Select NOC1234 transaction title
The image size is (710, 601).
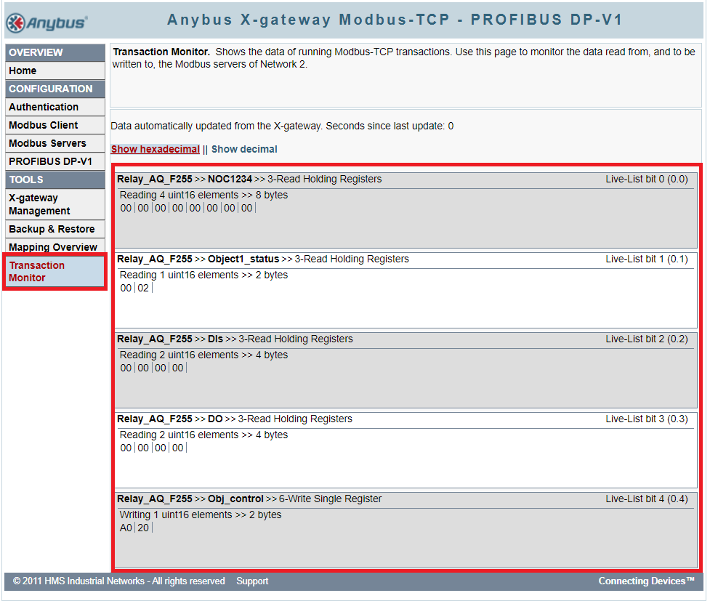pyautogui.click(x=230, y=179)
